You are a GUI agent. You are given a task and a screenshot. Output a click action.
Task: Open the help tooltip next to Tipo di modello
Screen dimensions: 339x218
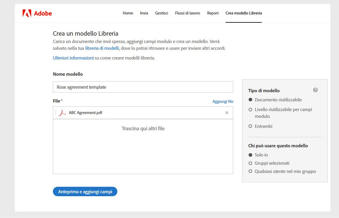[x=315, y=90]
